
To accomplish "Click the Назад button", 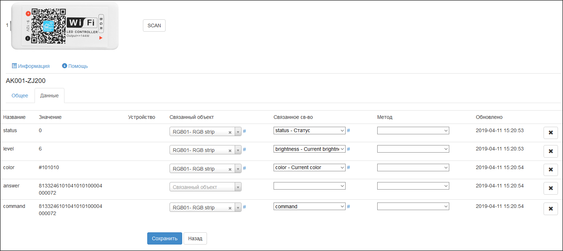I will pos(195,238).
